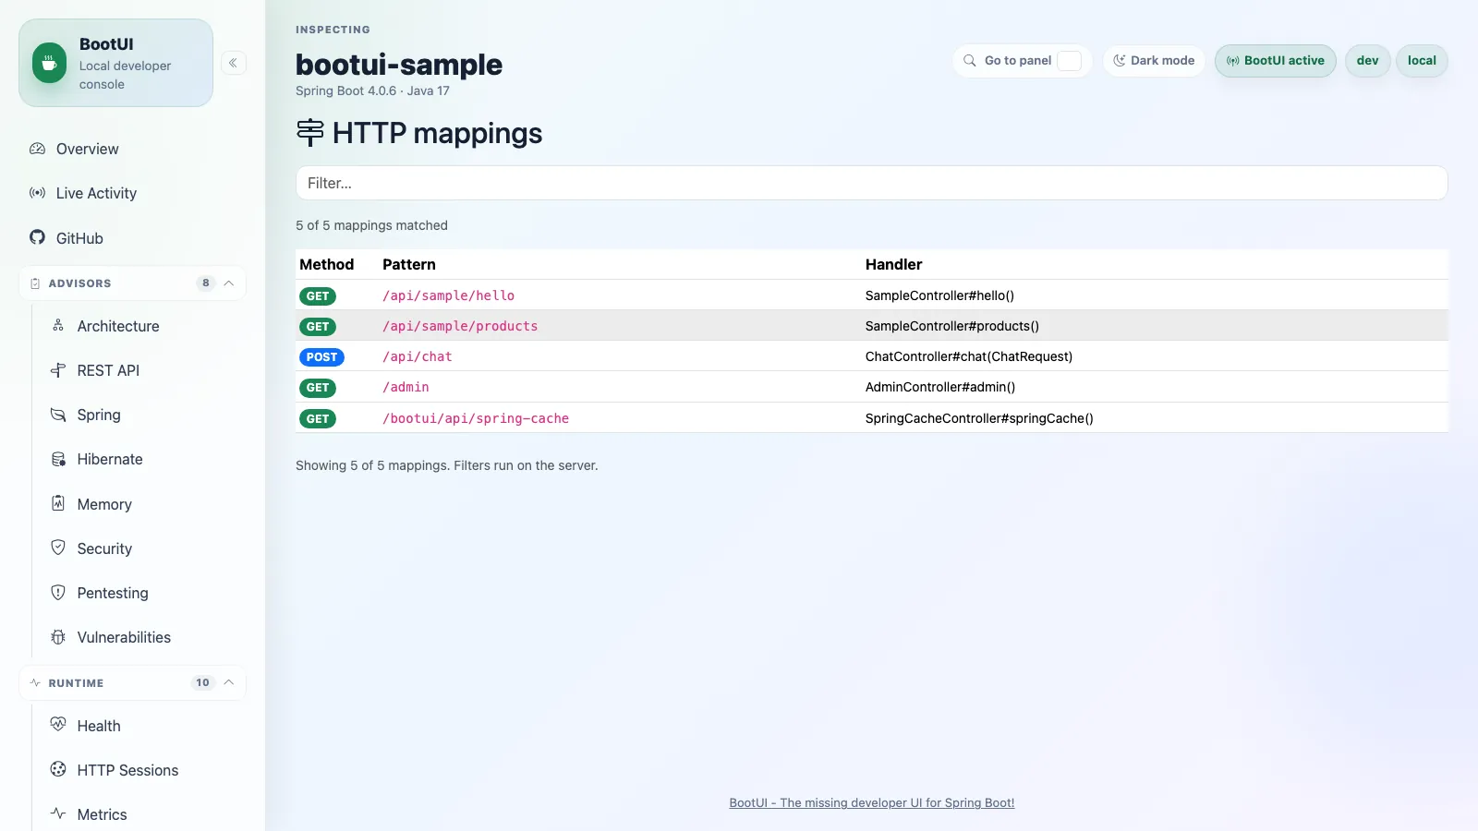Click the Metrics pulse icon
The height and width of the screenshot is (831, 1478).
coord(58,813)
